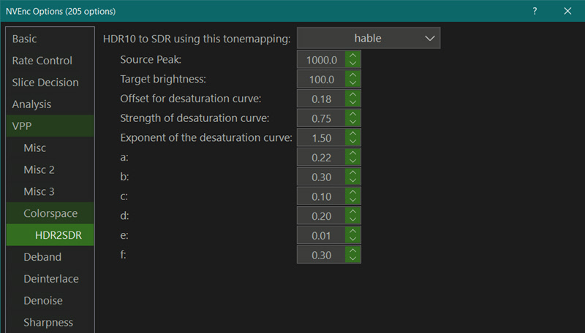This screenshot has width=585, height=333.
Task: Increase Offset for desaturation curve
Action: 352,95
